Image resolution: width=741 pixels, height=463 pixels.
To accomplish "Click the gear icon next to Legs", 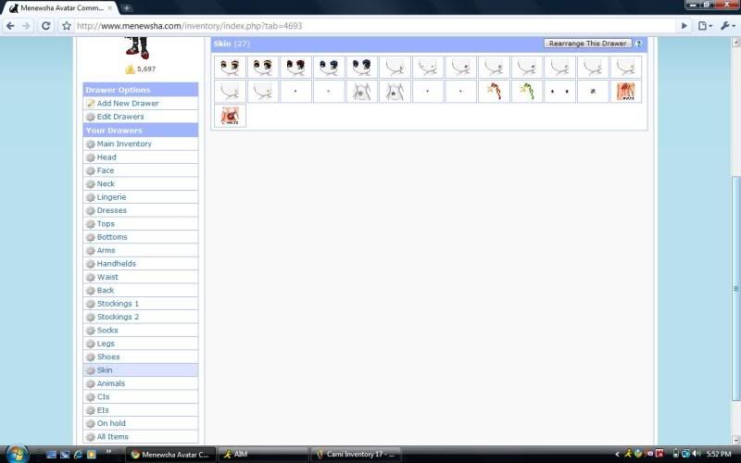I will pyautogui.click(x=90, y=344).
